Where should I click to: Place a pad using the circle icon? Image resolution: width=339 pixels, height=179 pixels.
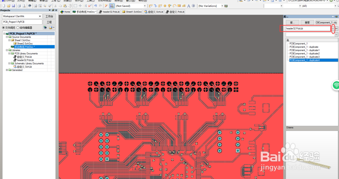click(165, 6)
